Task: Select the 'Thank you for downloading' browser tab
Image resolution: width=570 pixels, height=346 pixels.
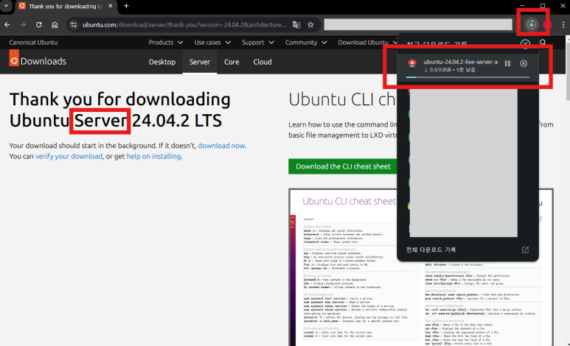Action: pyautogui.click(x=65, y=6)
